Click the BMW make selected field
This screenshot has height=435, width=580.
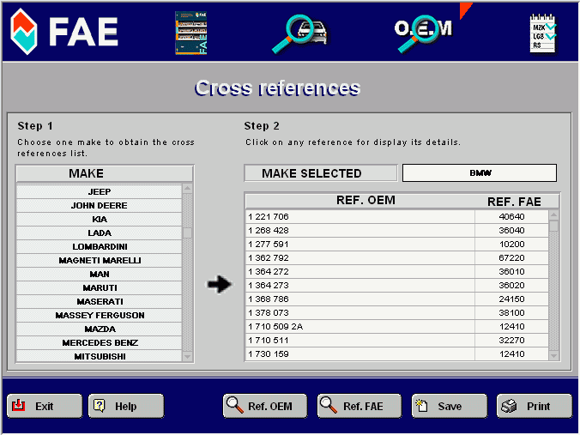coord(480,172)
